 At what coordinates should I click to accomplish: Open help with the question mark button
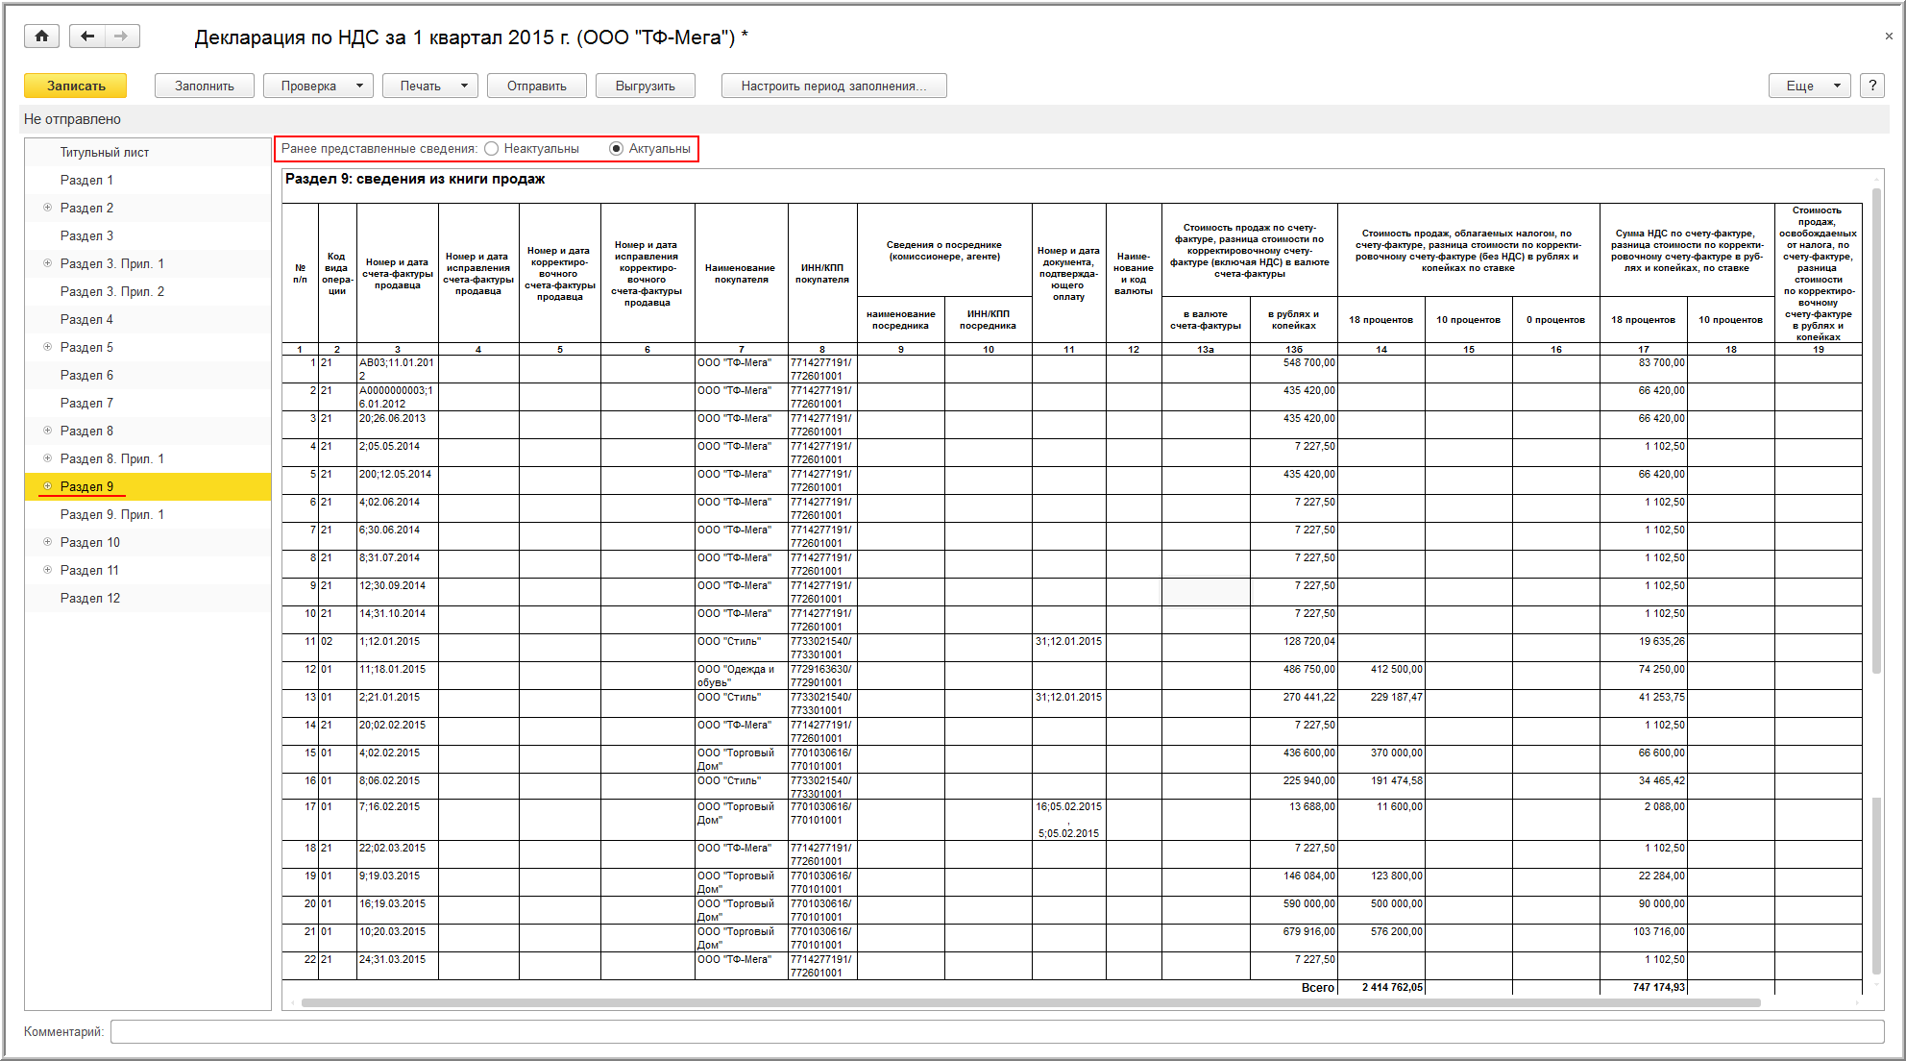pyautogui.click(x=1871, y=86)
